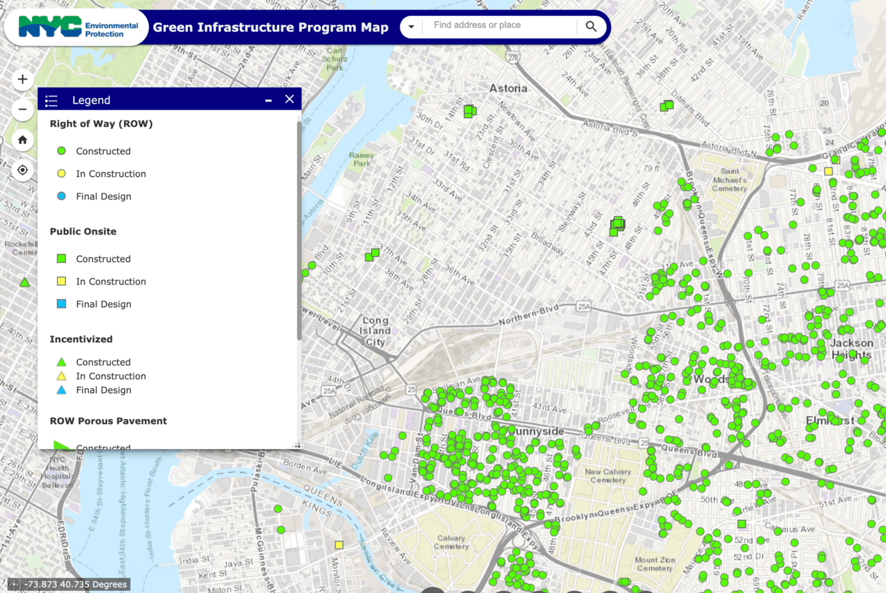
Task: Click the Astoria neighborhood label
Action: [508, 88]
